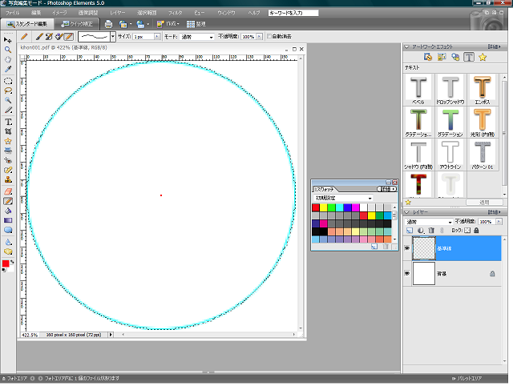513x386 pixels.
Task: Click the Bevel text effect thumbnail
Action: (x=418, y=88)
